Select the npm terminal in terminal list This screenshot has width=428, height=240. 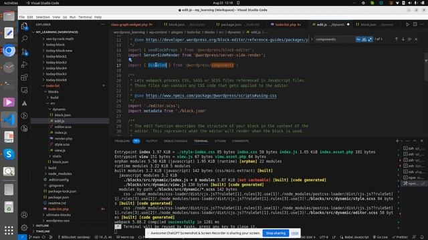(414, 178)
